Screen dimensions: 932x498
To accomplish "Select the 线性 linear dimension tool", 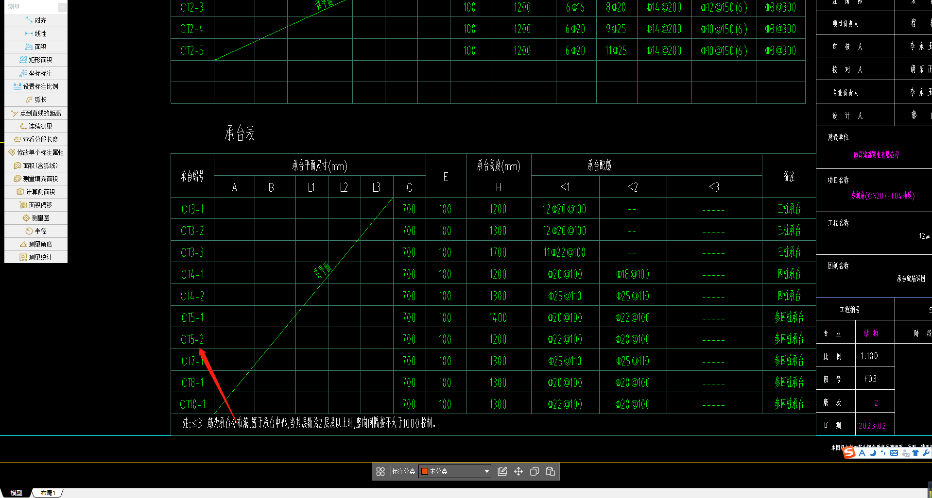I will (36, 33).
